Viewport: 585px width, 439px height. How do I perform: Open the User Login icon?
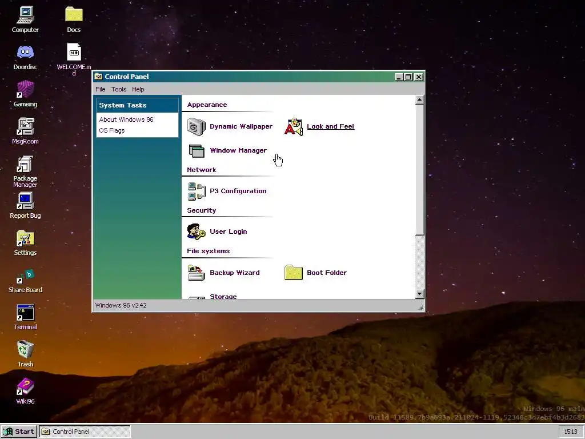click(x=197, y=232)
